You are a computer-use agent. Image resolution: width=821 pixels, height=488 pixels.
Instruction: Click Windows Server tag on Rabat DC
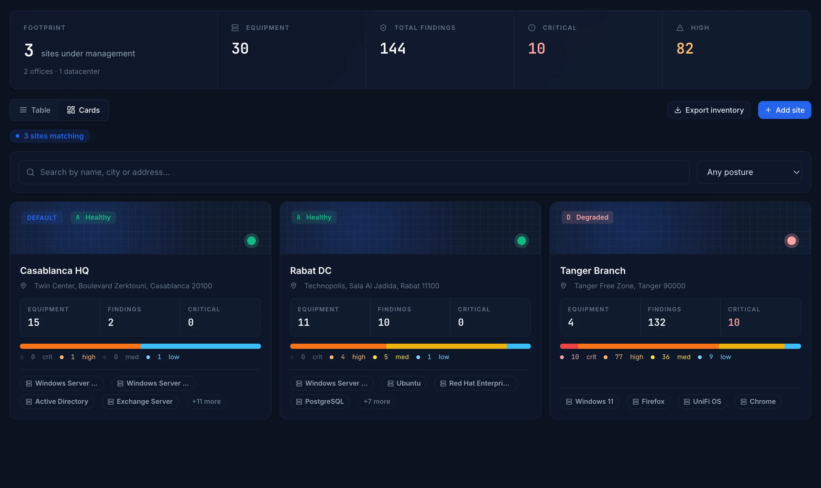tap(332, 383)
